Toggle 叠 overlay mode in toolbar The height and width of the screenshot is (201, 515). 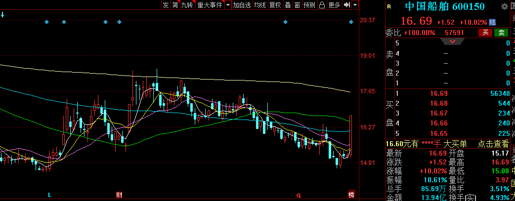coord(288,5)
